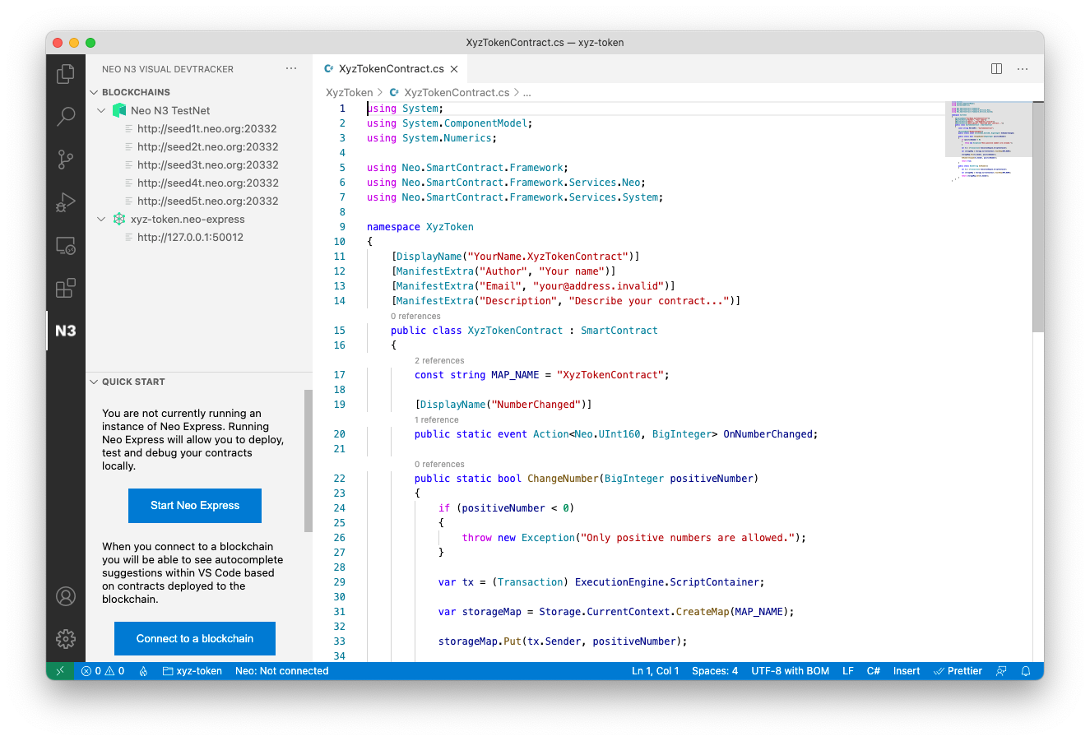Collapse the QUICK START section
This screenshot has width=1090, height=741.
coord(94,382)
